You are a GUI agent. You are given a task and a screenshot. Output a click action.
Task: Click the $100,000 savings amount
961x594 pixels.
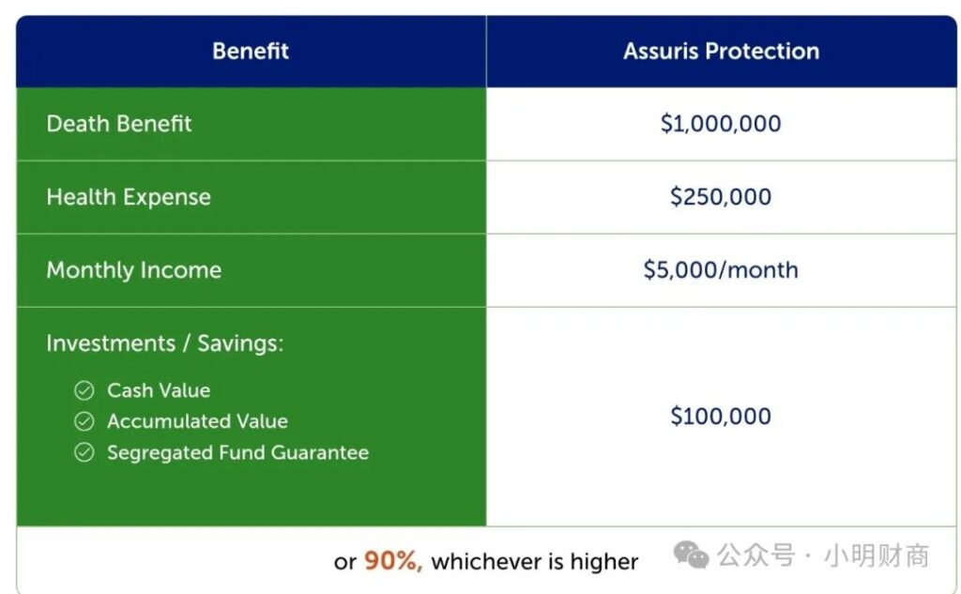pyautogui.click(x=721, y=417)
